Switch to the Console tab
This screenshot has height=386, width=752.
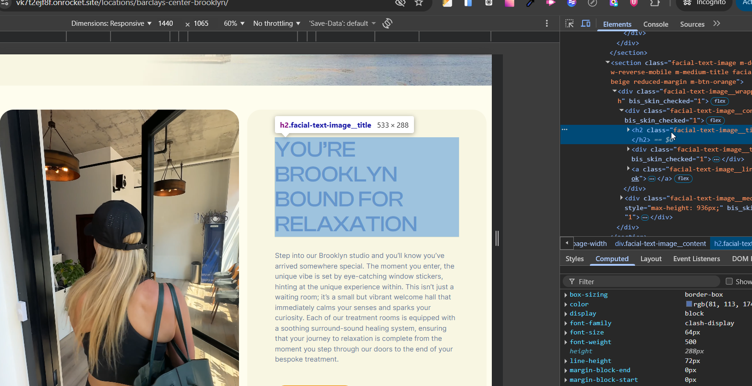point(655,24)
